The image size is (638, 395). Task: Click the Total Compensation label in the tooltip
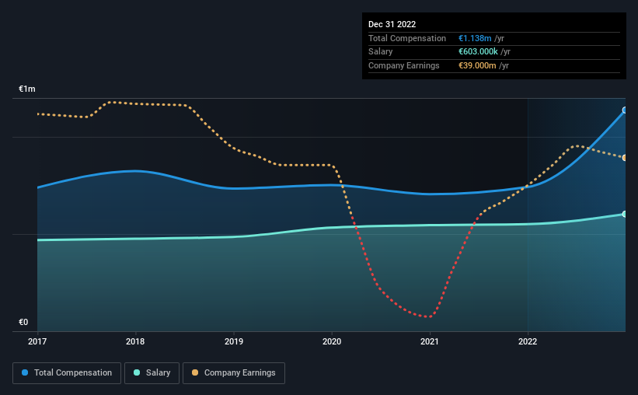[x=407, y=38]
